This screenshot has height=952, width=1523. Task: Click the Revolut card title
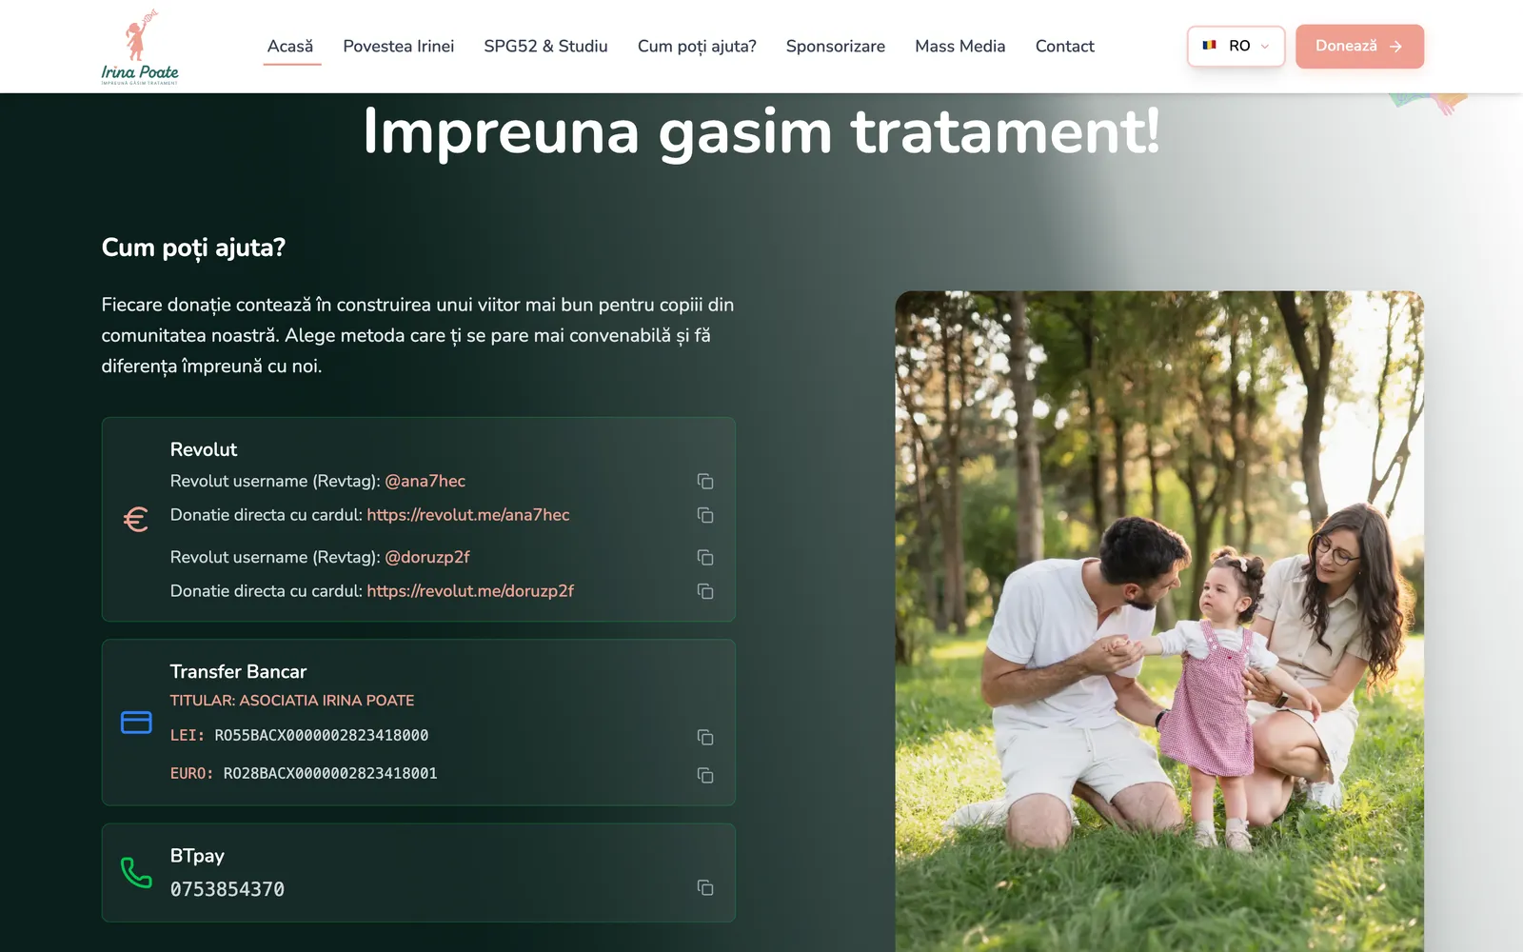click(x=204, y=449)
